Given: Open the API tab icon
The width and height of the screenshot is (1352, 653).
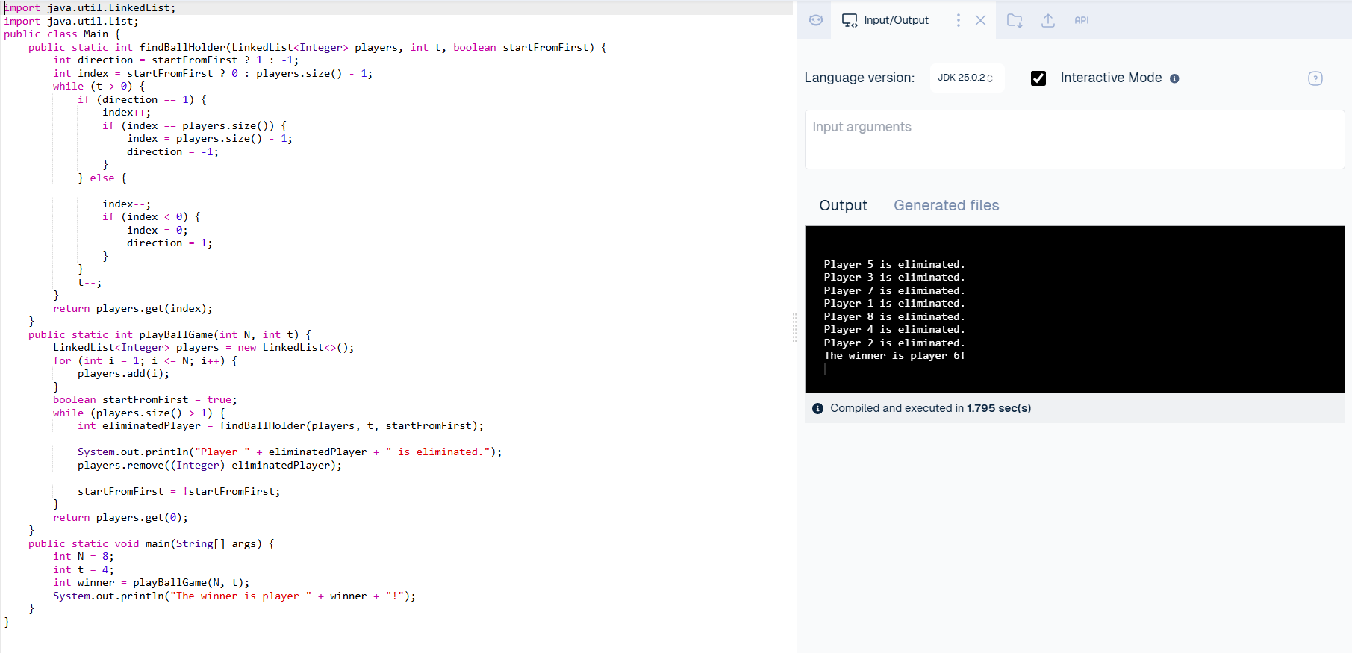Looking at the screenshot, I should [1082, 20].
